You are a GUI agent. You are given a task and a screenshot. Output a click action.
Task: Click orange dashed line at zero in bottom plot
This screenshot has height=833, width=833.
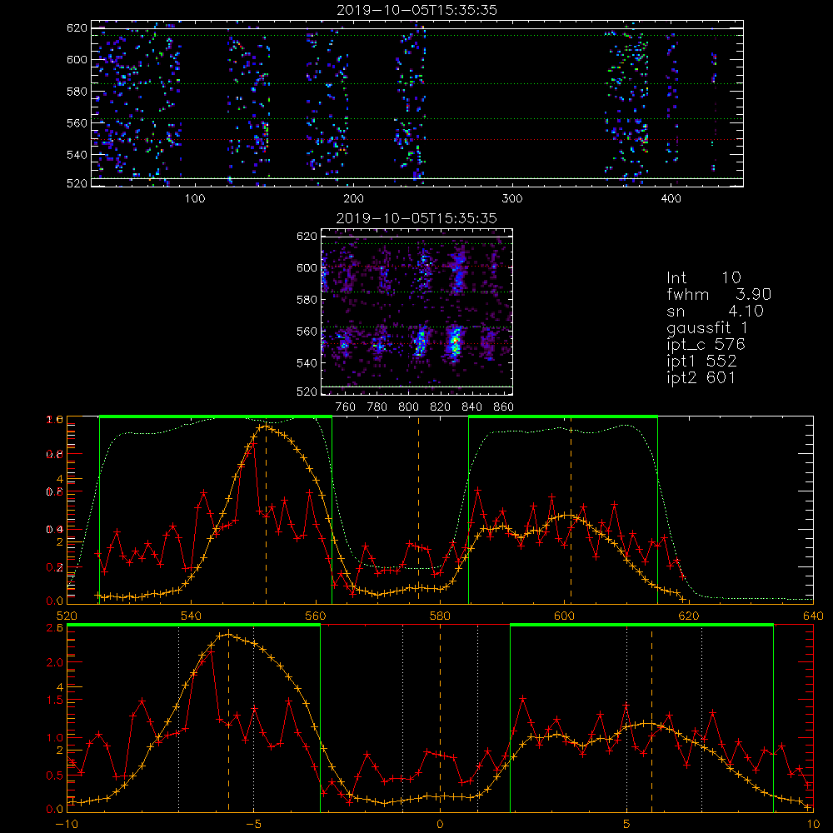tap(440, 717)
